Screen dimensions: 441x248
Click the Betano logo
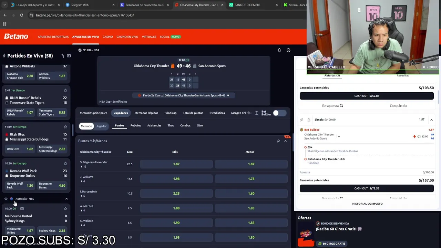[16, 37]
